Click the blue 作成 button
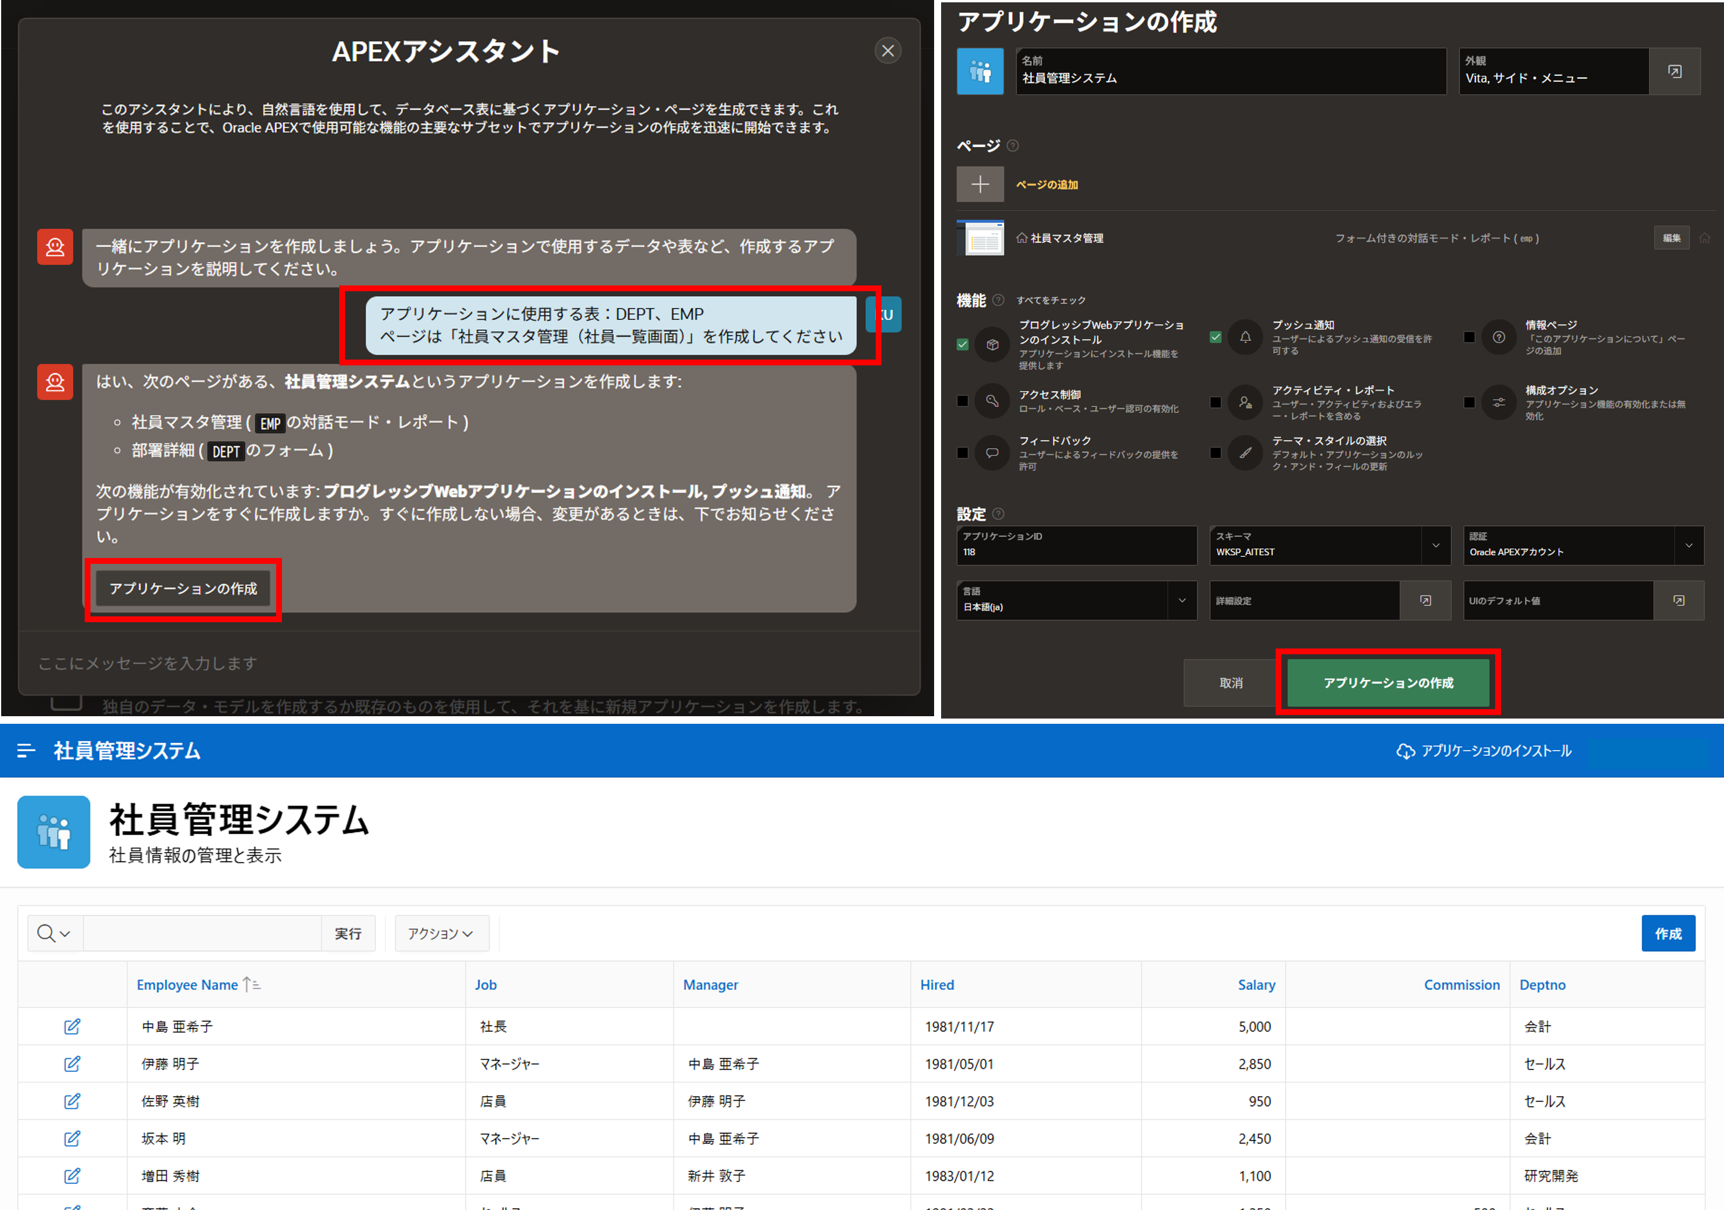Viewport: 1724px width, 1210px height. pyautogui.click(x=1668, y=933)
